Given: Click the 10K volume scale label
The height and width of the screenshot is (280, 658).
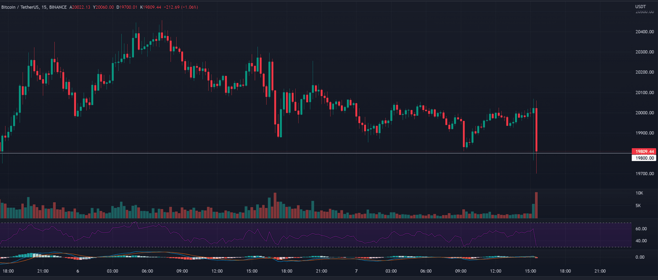Looking at the screenshot, I should (639, 193).
